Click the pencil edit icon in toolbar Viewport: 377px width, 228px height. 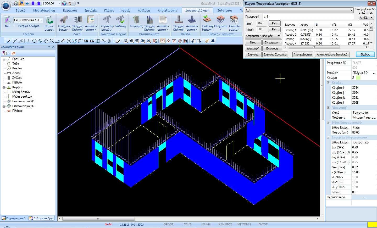click(x=118, y=41)
